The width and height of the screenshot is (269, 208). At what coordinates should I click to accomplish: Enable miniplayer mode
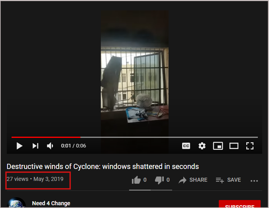218,146
